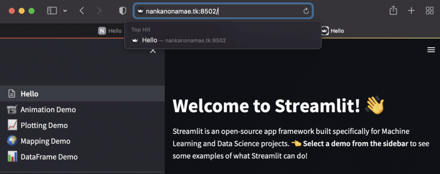Click the DataFrame Demo bar chart icon
This screenshot has height=174, width=440.
12,157
